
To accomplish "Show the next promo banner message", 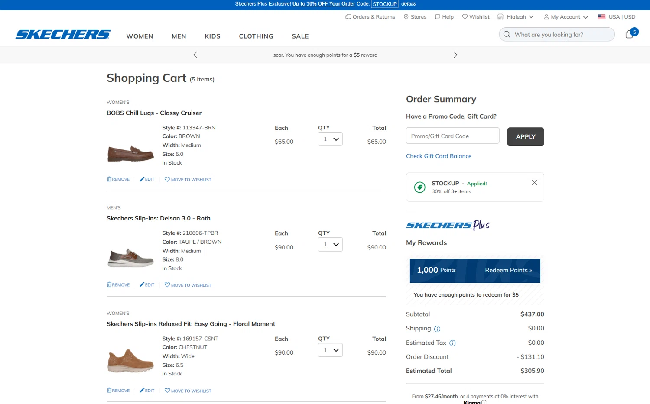I will click(455, 55).
